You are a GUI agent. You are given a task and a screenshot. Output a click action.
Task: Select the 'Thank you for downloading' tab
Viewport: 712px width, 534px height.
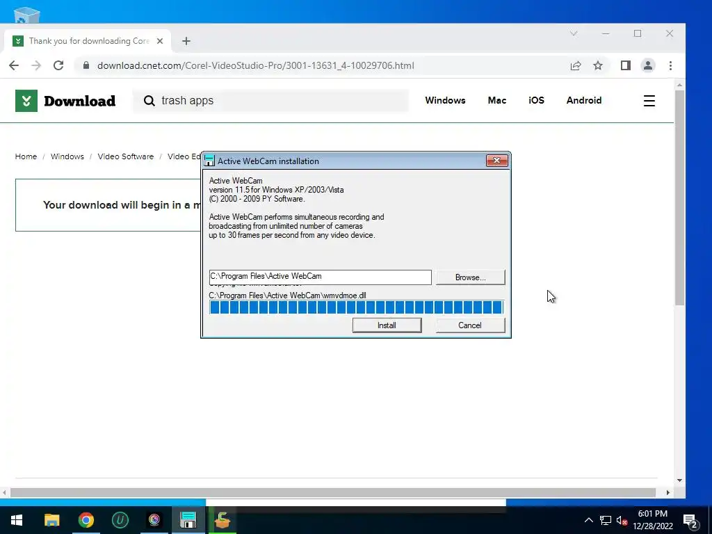pyautogui.click(x=88, y=41)
